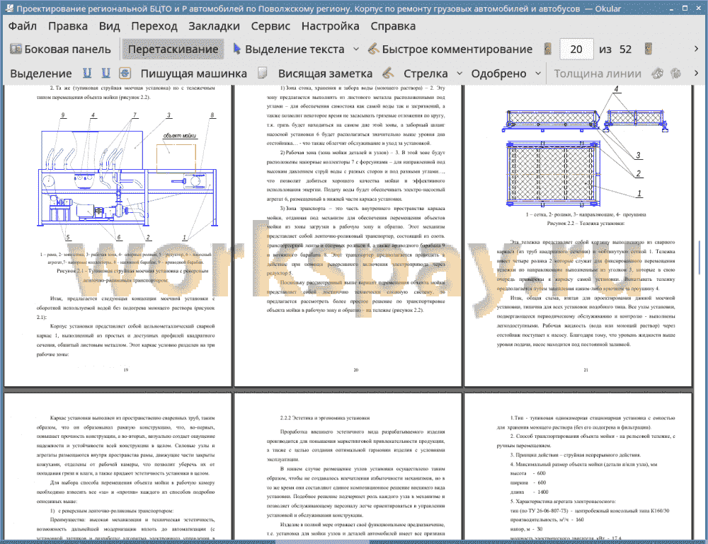Select Одобрено stamp tool
Image resolution: width=708 pixels, height=544 pixels.
(x=498, y=74)
